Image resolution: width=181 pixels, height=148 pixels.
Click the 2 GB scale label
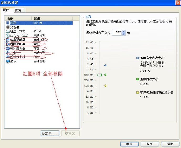click(90, 64)
